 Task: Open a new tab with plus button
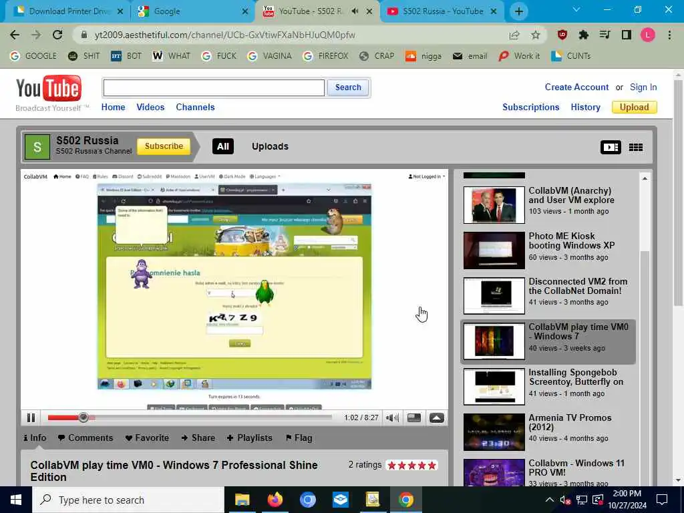point(518,11)
